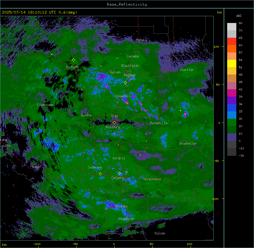Click the Vulcan label

[160, 233]
